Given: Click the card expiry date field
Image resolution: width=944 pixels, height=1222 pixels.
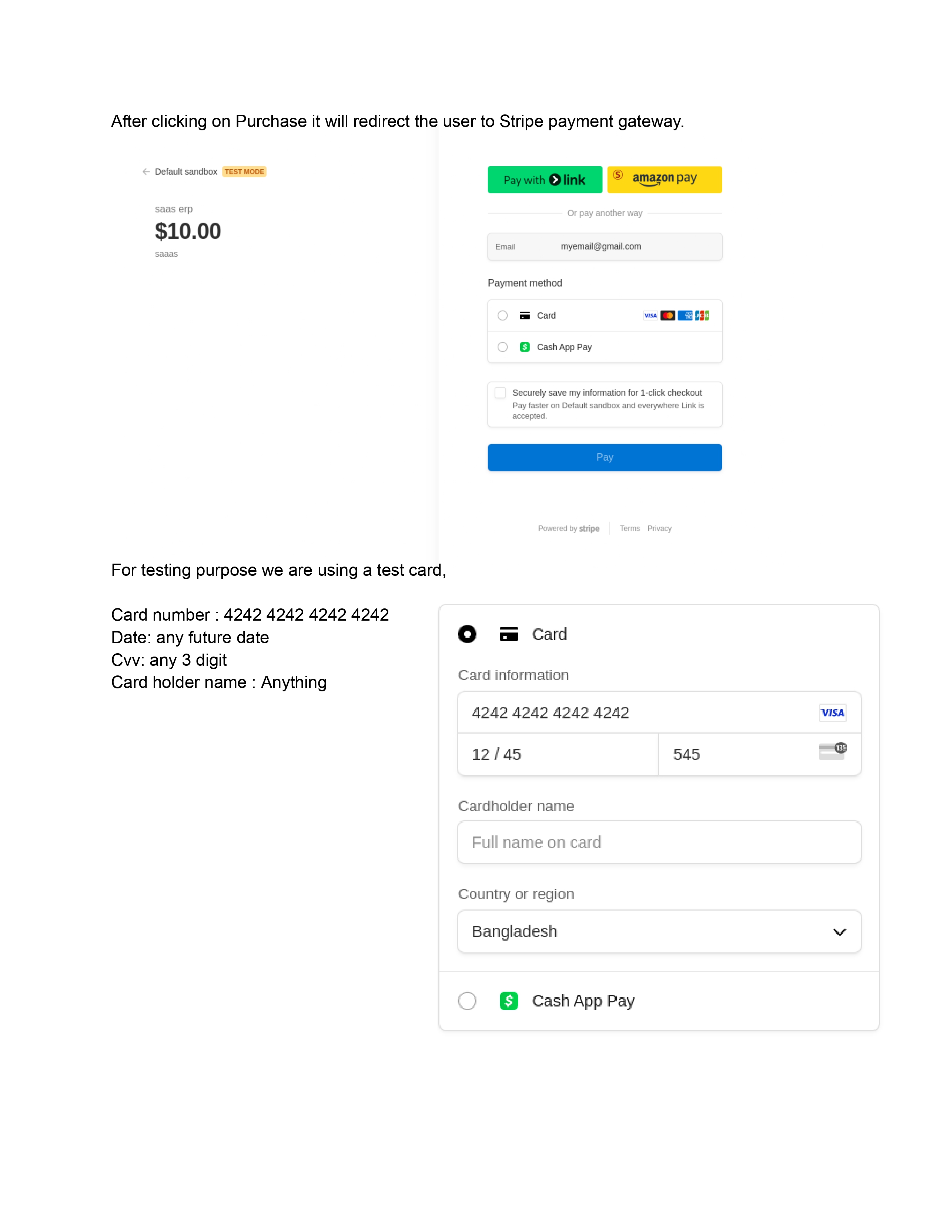Looking at the screenshot, I should point(557,754).
